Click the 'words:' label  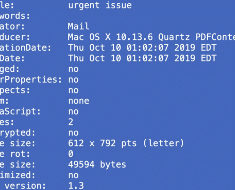click(15, 16)
